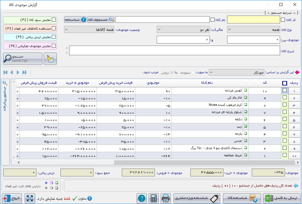Toggle نمایش ارزش ریالی (F5) checkbox

tap(54, 37)
